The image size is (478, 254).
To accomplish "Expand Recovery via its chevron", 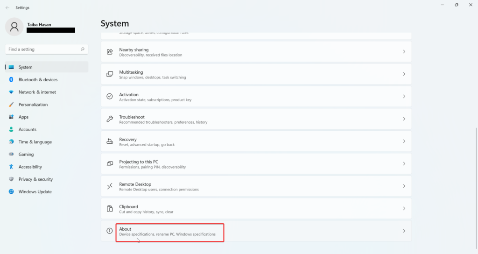I will point(404,141).
